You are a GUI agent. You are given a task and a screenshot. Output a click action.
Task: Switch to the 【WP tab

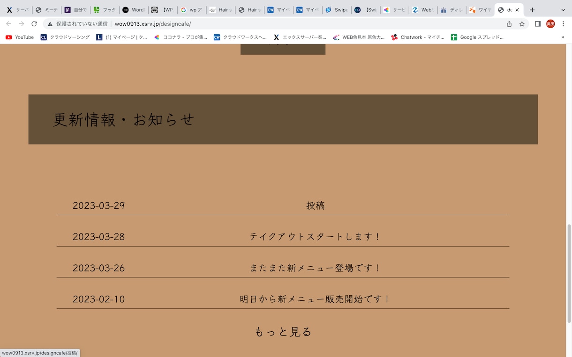click(x=162, y=10)
